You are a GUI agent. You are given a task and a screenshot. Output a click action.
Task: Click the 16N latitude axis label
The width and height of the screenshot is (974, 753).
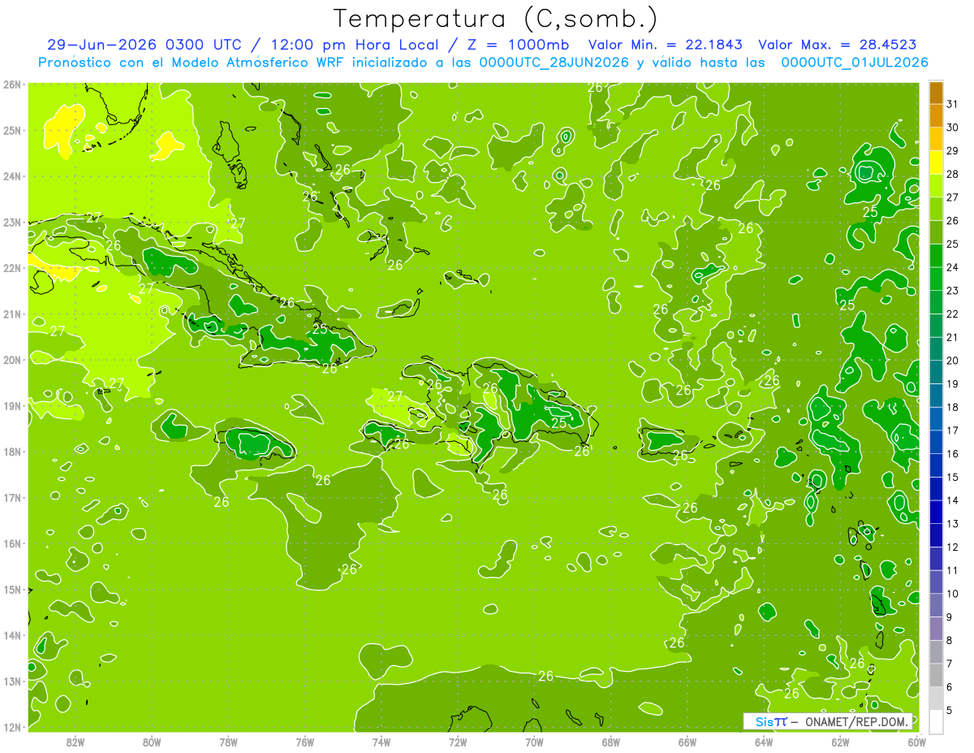pos(11,543)
